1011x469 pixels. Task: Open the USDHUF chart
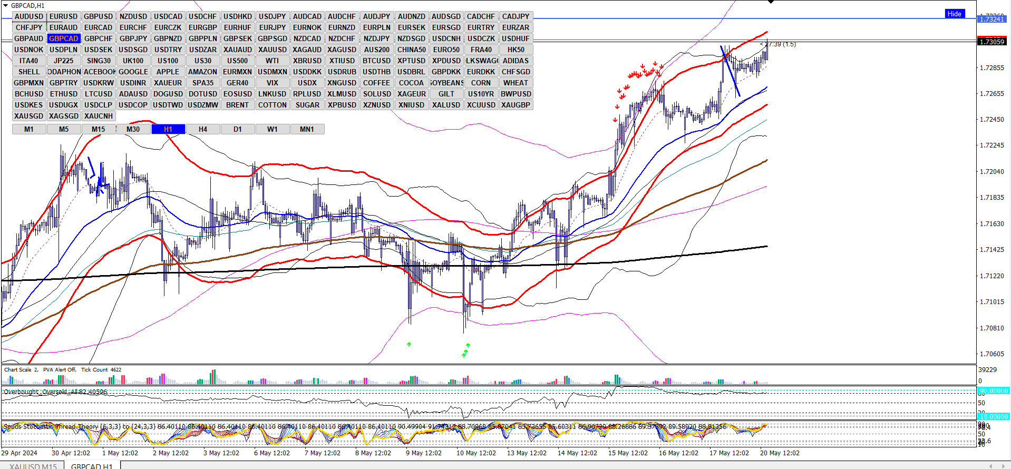(x=516, y=38)
